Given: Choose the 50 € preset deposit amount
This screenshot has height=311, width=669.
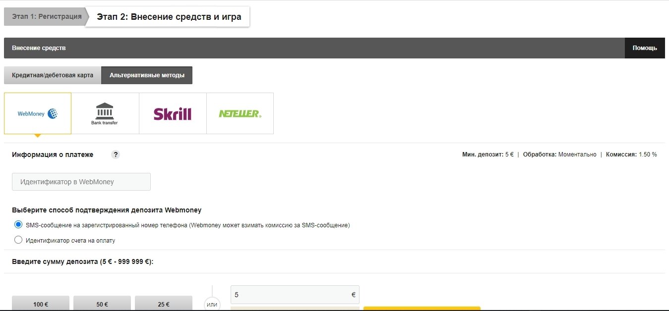Looking at the screenshot, I should (102, 304).
